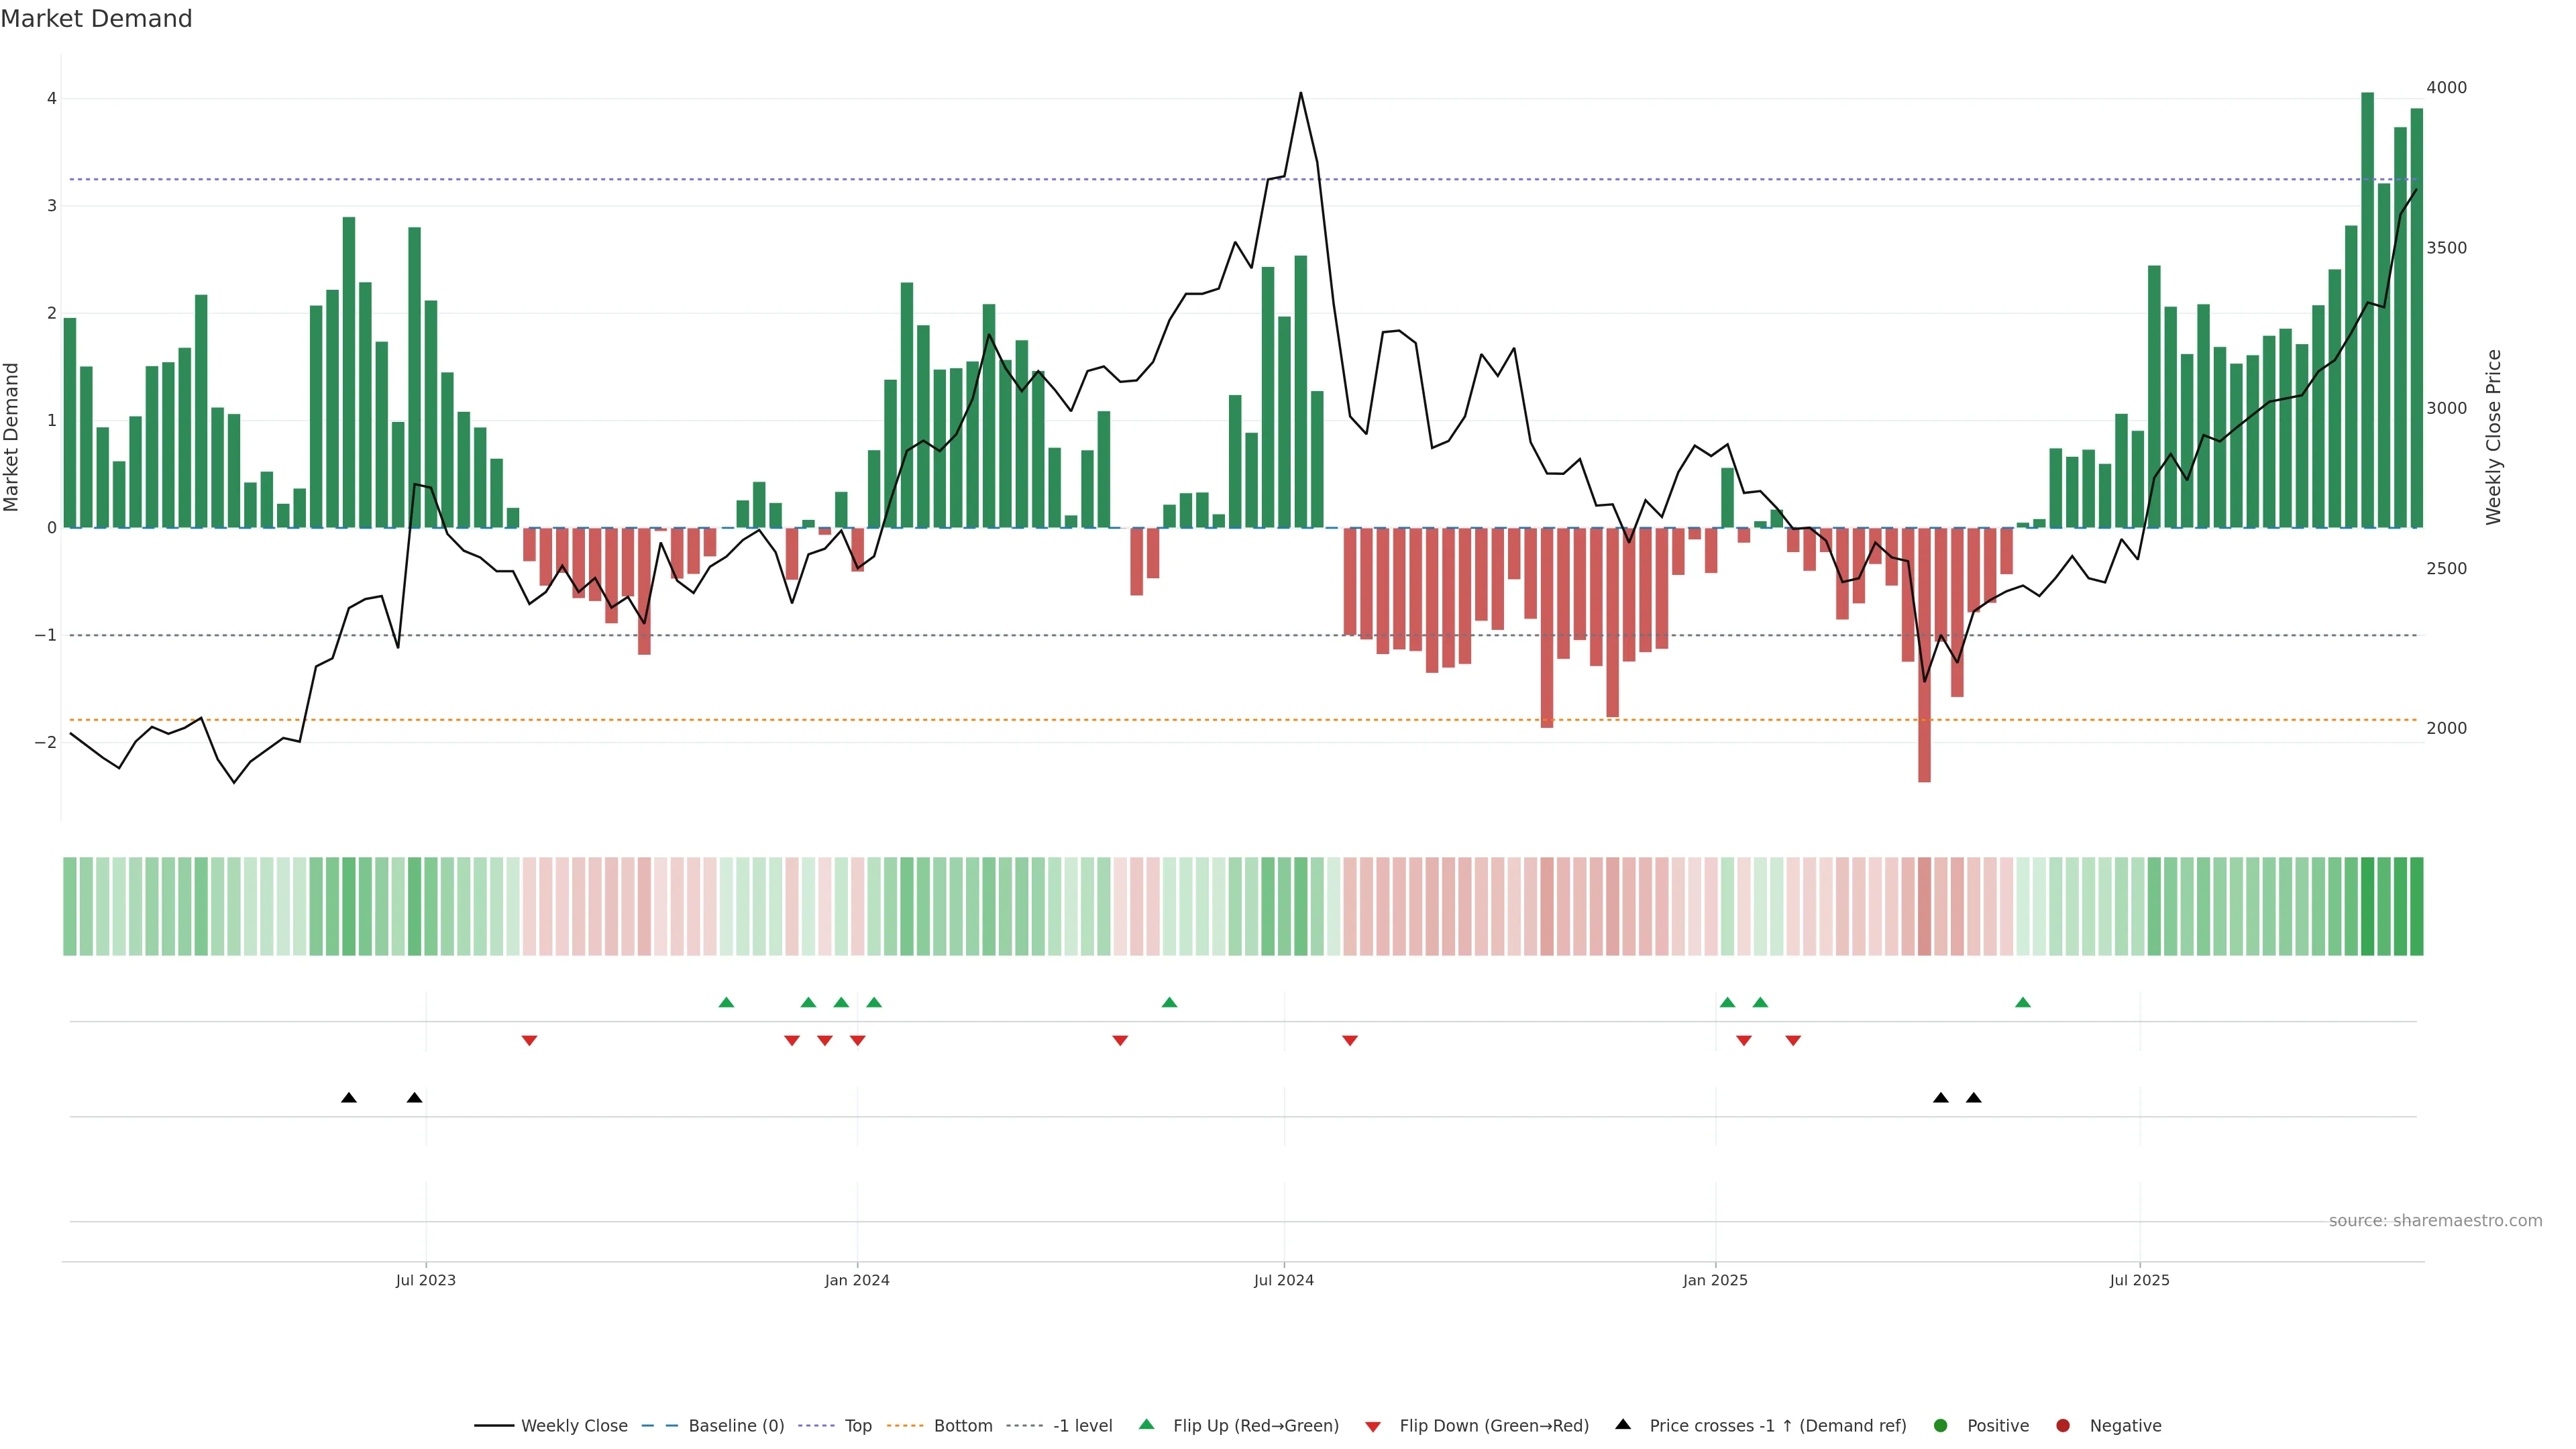Viewport: 2576px width, 1449px height.
Task: Click the Jul 2024 x-axis label
Action: 1283,1280
